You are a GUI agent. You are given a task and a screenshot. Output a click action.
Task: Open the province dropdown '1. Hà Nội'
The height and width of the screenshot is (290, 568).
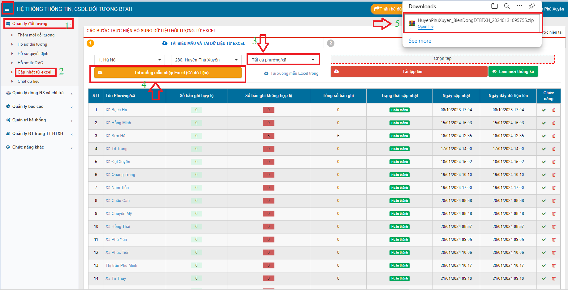[x=129, y=60]
